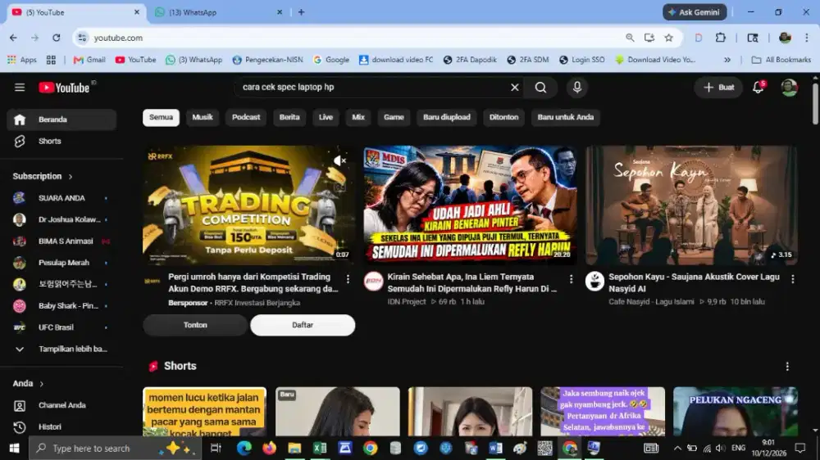Open the All Bookmarks folder

[781, 60]
